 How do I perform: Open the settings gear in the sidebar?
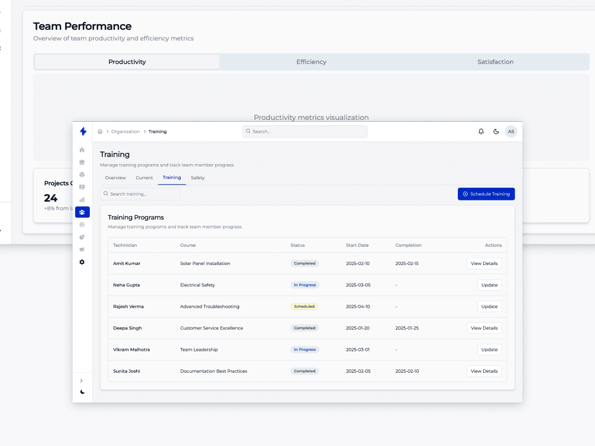pyautogui.click(x=82, y=262)
